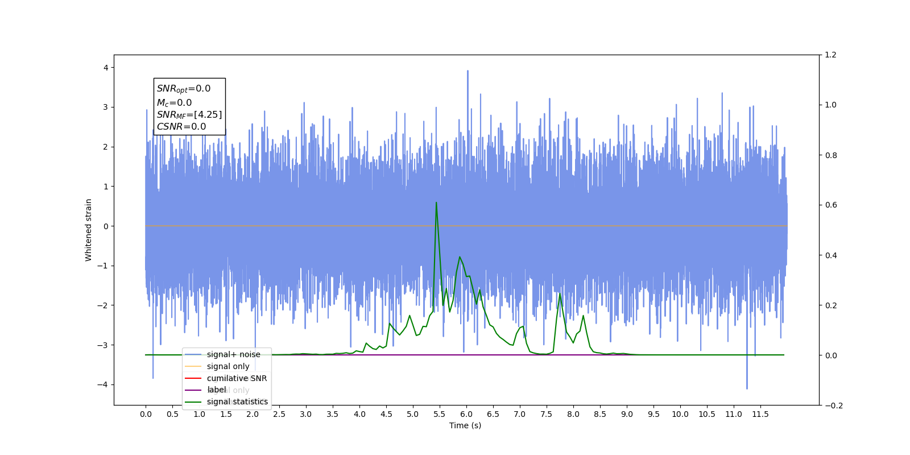The height and width of the screenshot is (455, 910).
Task: Click the 0.6 tick on the right axis
Action: (831, 205)
